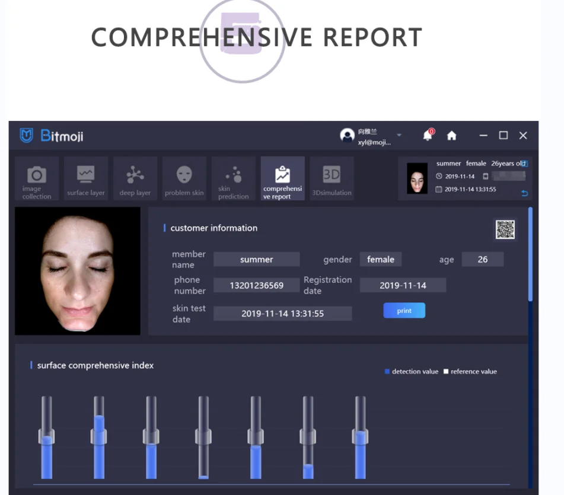Open the skin prediction module
This screenshot has height=495, width=564.
coord(234,179)
